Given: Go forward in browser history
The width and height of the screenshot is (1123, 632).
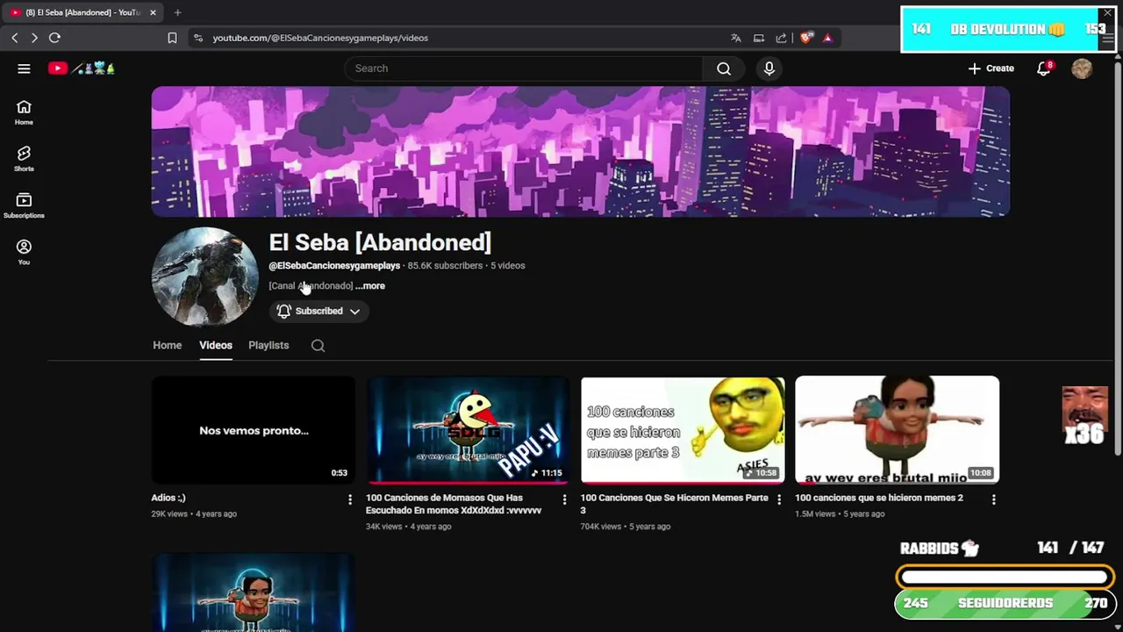Looking at the screenshot, I should pyautogui.click(x=34, y=38).
